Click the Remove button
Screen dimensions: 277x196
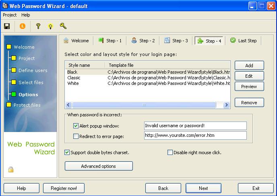(x=249, y=102)
